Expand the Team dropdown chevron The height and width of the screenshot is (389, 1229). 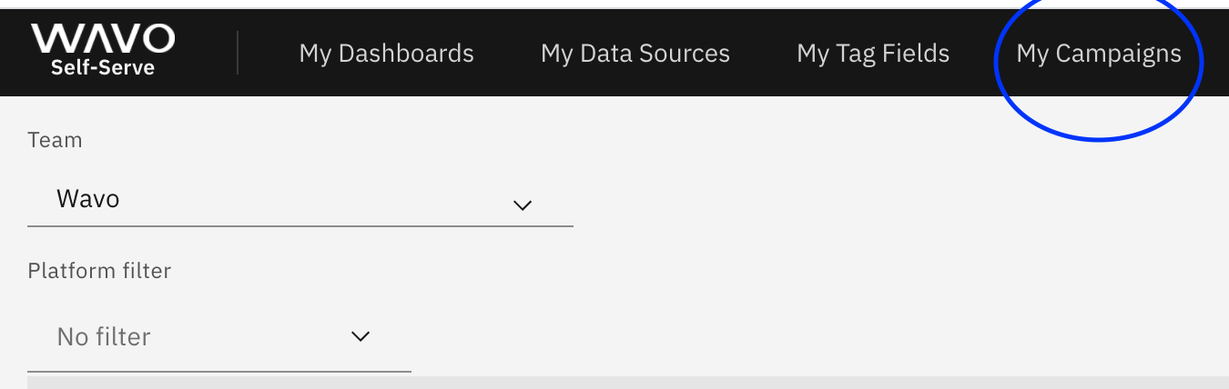pos(523,205)
